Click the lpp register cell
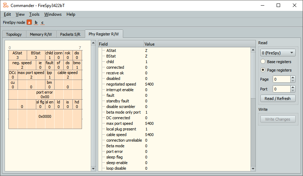303x176 pixels. tap(50, 75)
